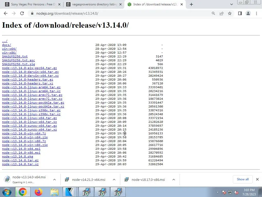Download node-v13.14.0.tar.xz source
262x197 pixels.
[x=20, y=164]
